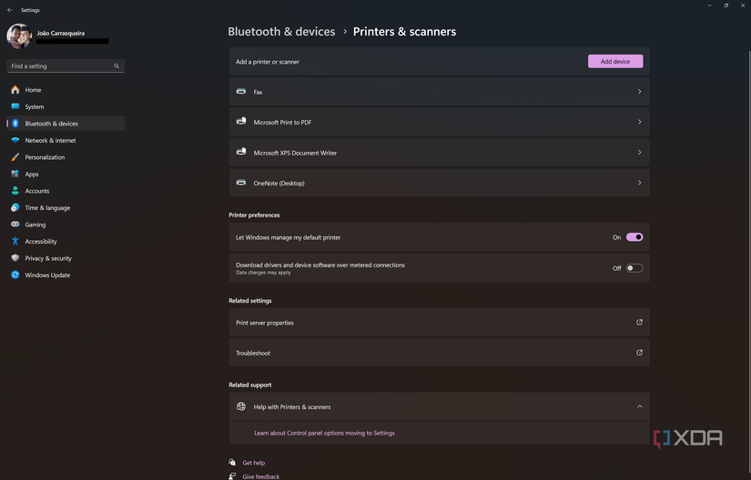Select Accounts menu label
The width and height of the screenshot is (751, 480).
[37, 191]
